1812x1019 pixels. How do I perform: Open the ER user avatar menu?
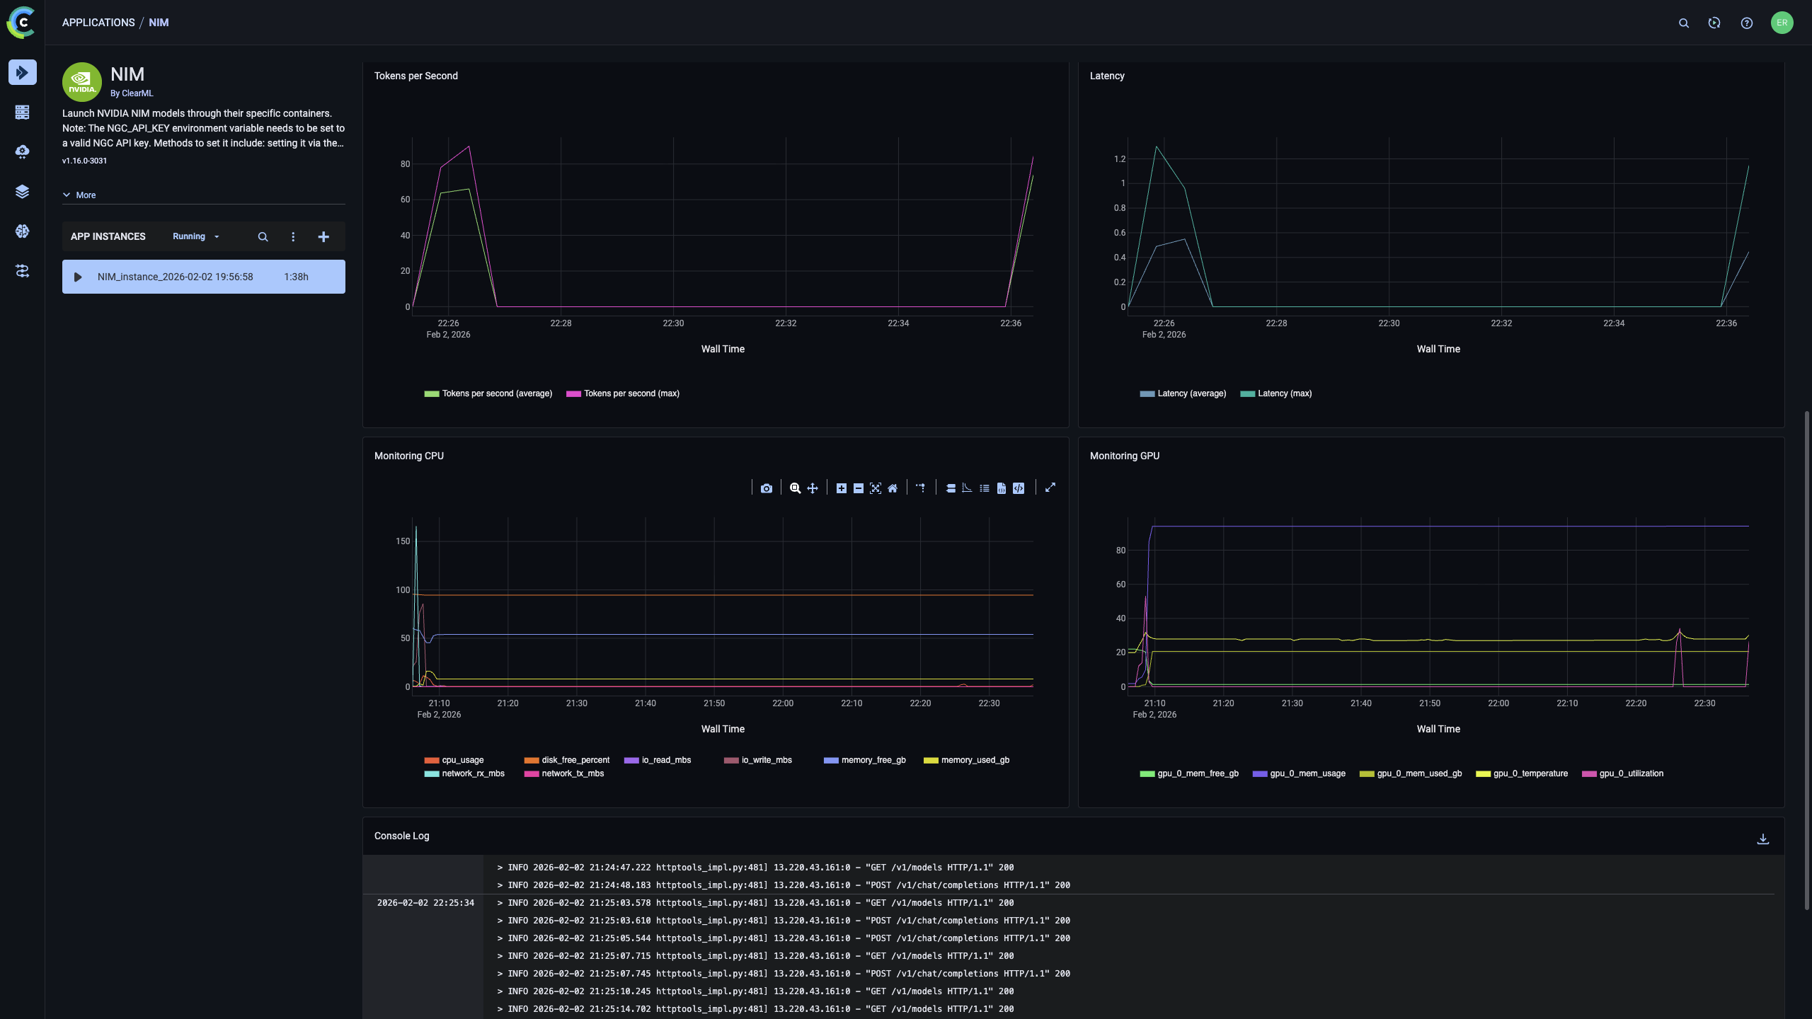tap(1782, 23)
